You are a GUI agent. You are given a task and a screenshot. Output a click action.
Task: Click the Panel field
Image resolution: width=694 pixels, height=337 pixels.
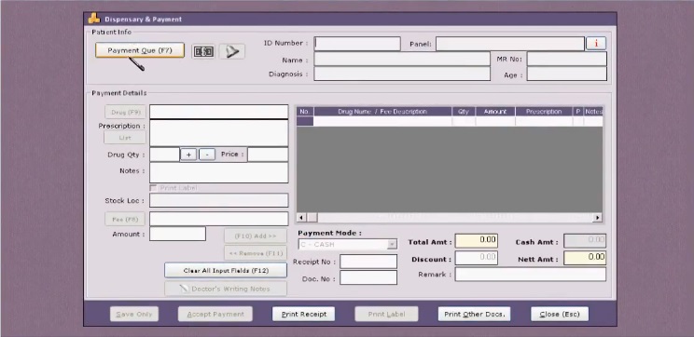(x=510, y=43)
